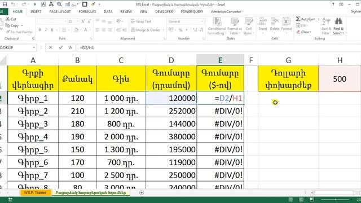Image resolution: width=361 pixels, height=203 pixels.
Task: Apply underline formatting
Action: click(x=52, y=30)
